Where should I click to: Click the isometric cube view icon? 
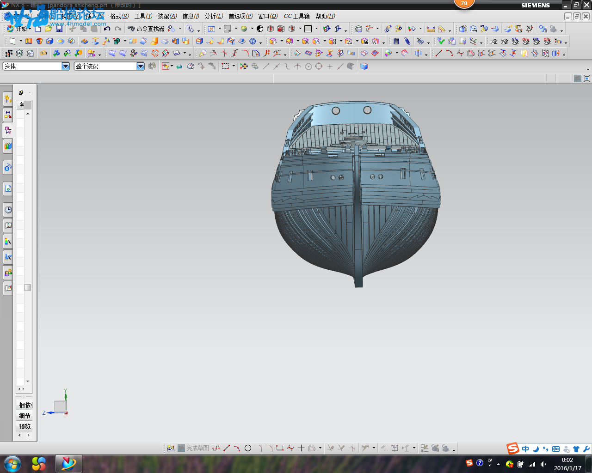point(364,66)
